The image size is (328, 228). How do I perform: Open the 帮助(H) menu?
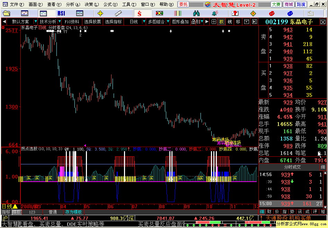point(167,4)
